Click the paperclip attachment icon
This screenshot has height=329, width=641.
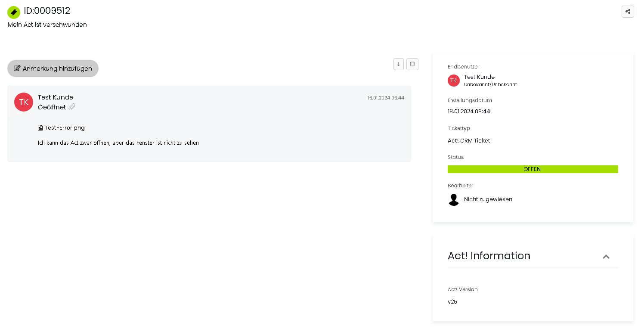[x=72, y=107]
